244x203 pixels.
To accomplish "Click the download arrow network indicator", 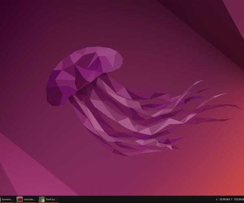I will (216, 199).
